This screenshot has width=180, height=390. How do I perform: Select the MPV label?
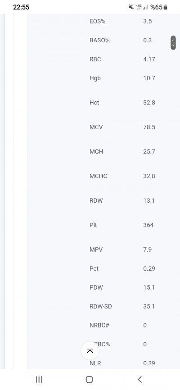(96, 249)
